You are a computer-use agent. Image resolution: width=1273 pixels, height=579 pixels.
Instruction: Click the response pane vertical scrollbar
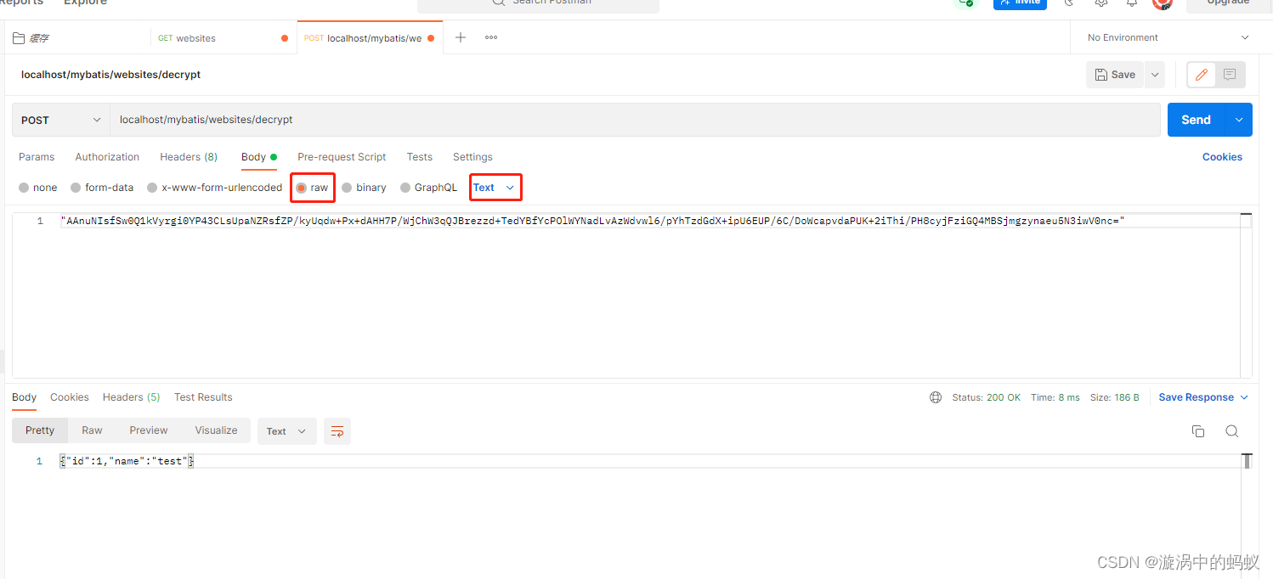click(1247, 461)
